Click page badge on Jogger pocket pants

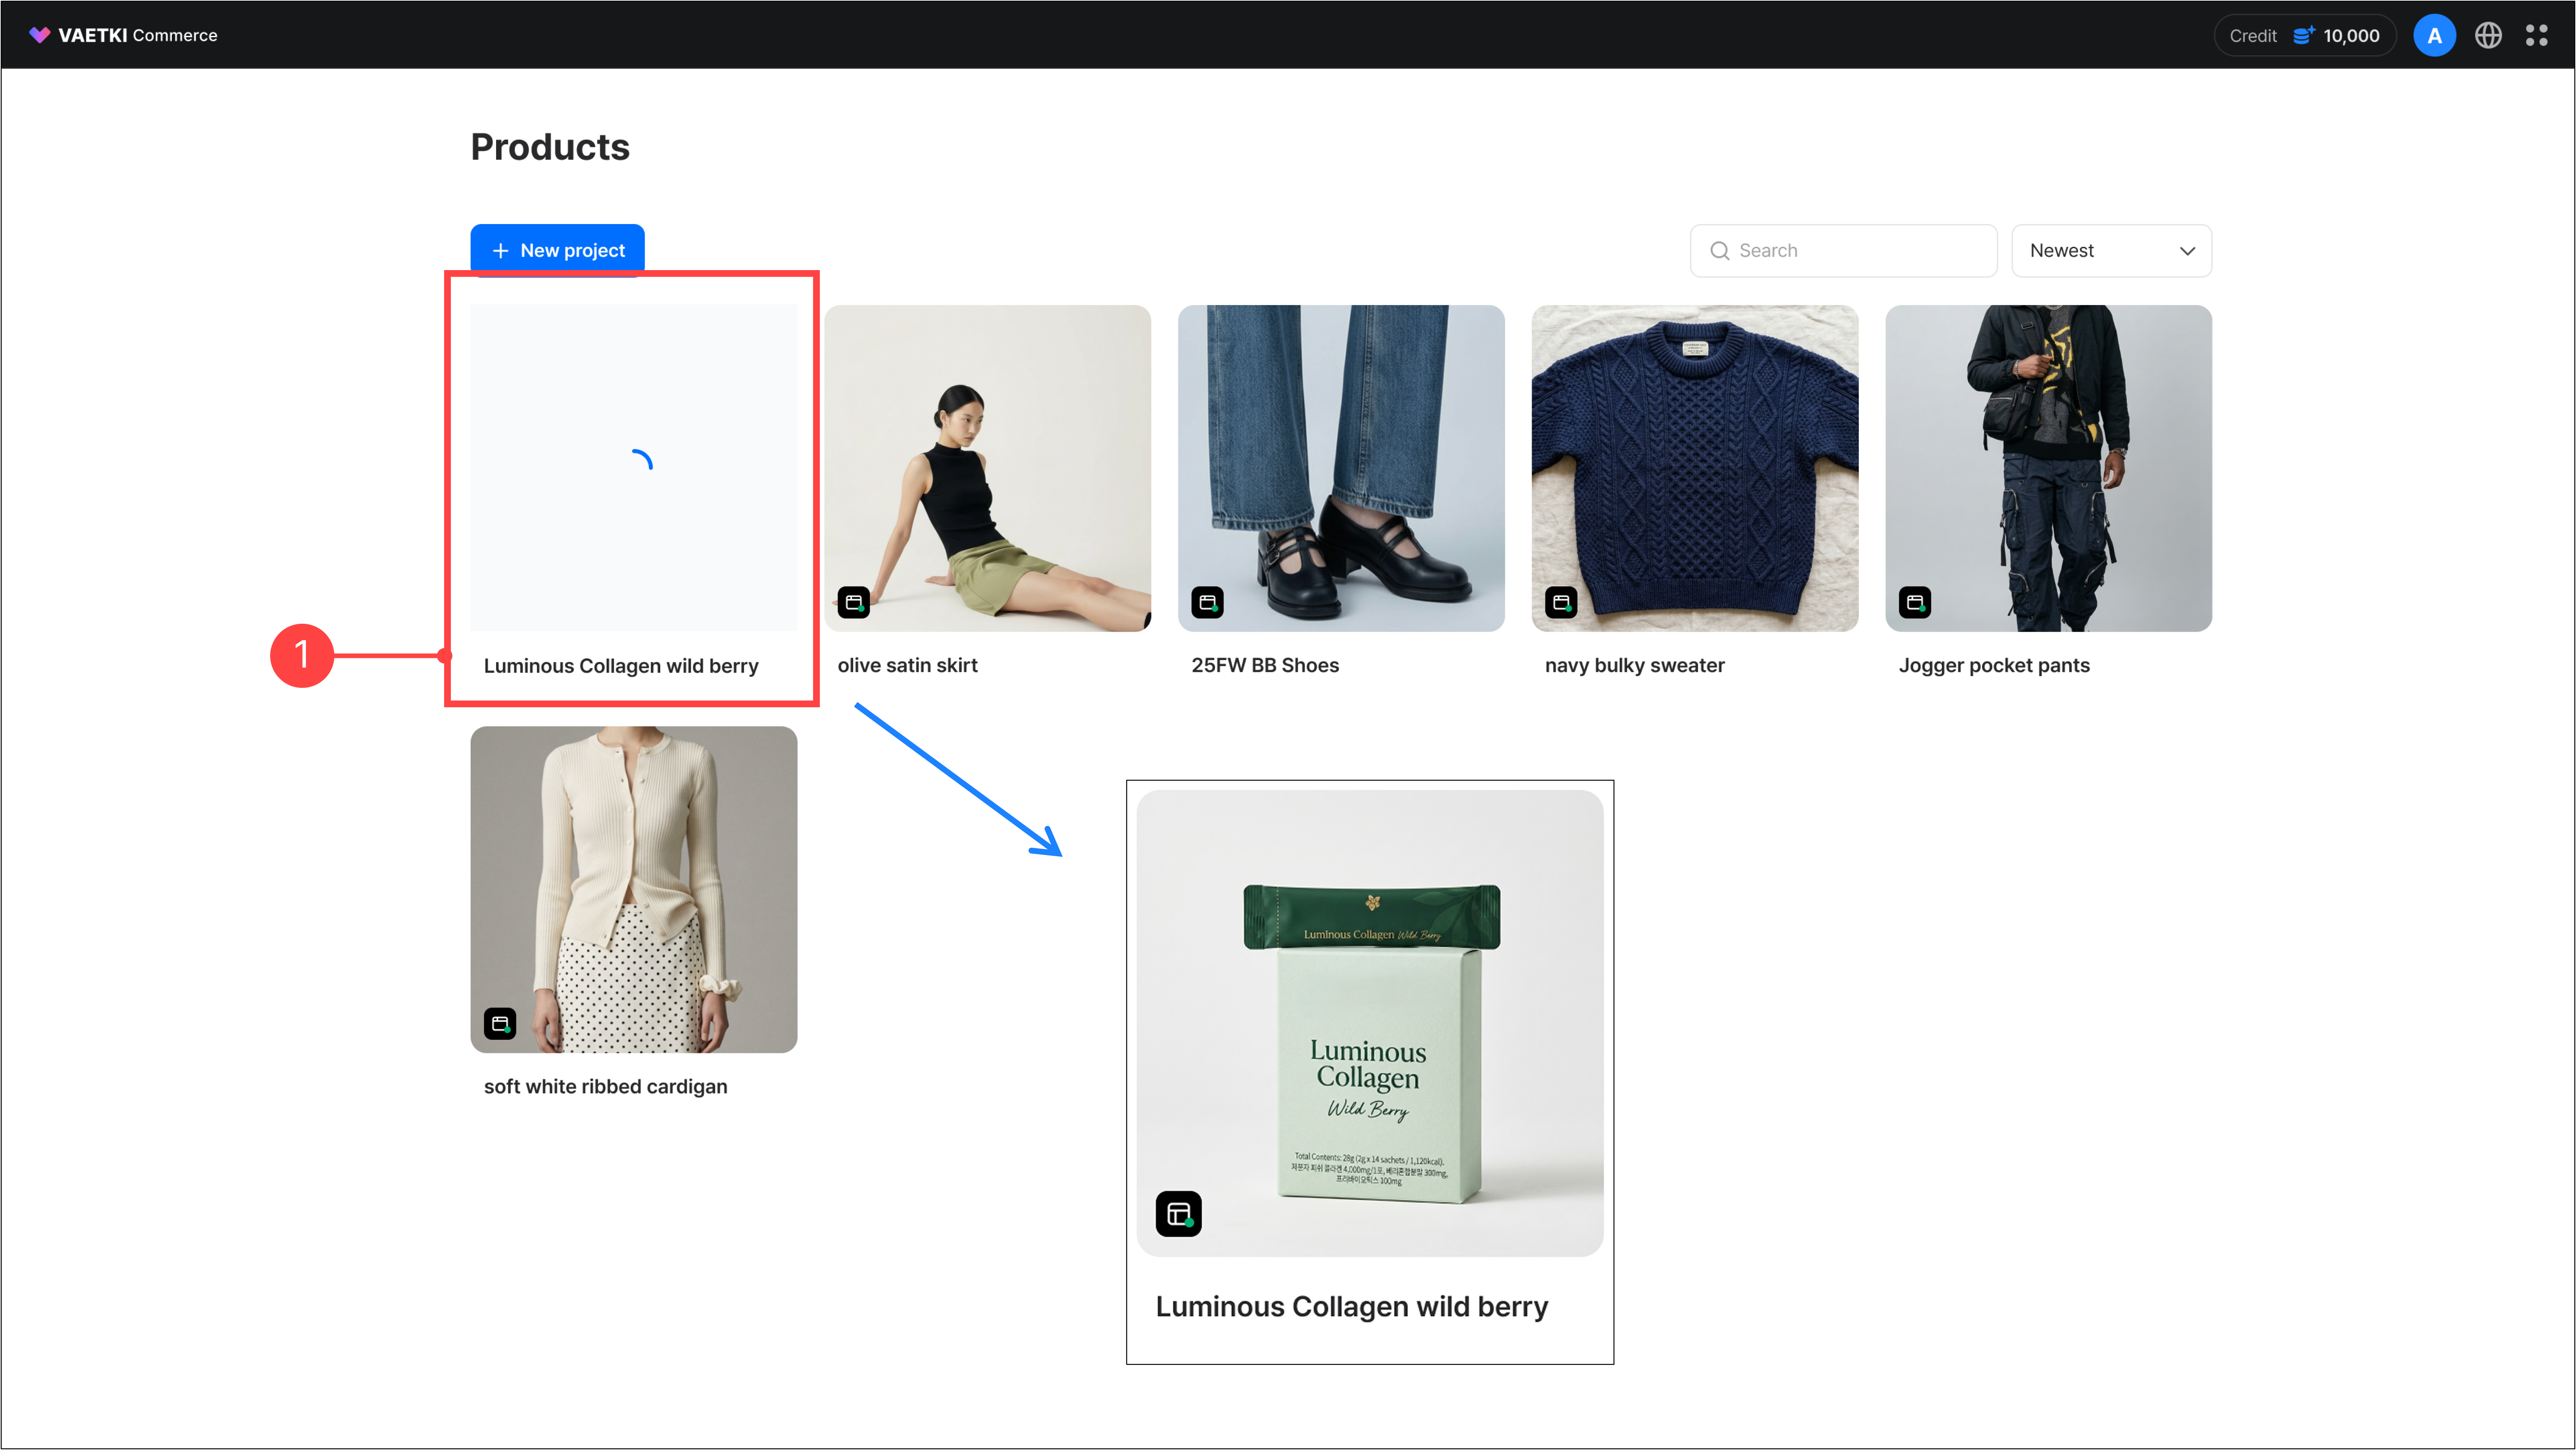point(1915,603)
